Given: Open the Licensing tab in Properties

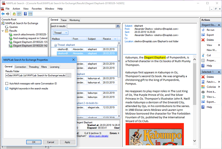Looking at the screenshot, I should 54,67.
